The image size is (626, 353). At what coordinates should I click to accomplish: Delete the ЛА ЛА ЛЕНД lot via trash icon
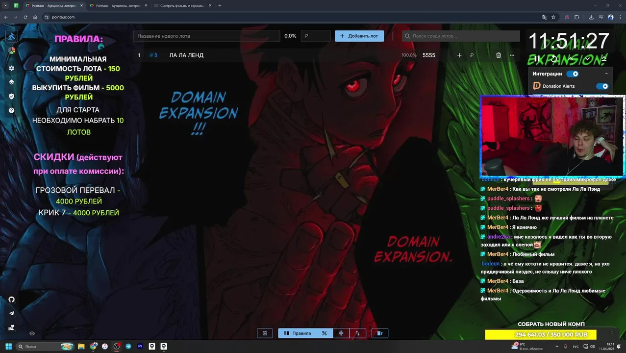click(499, 55)
